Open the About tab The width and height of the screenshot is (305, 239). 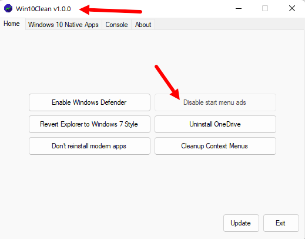tap(143, 25)
